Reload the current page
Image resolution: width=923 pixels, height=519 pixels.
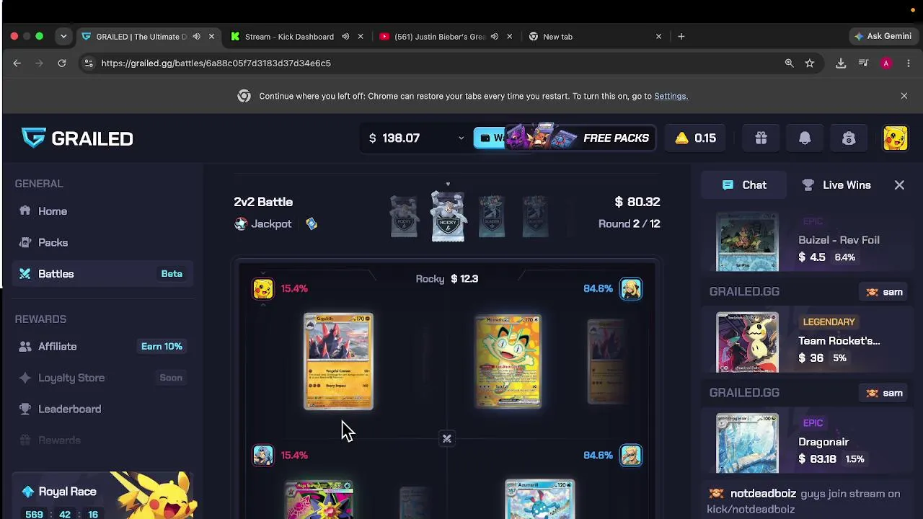click(62, 63)
